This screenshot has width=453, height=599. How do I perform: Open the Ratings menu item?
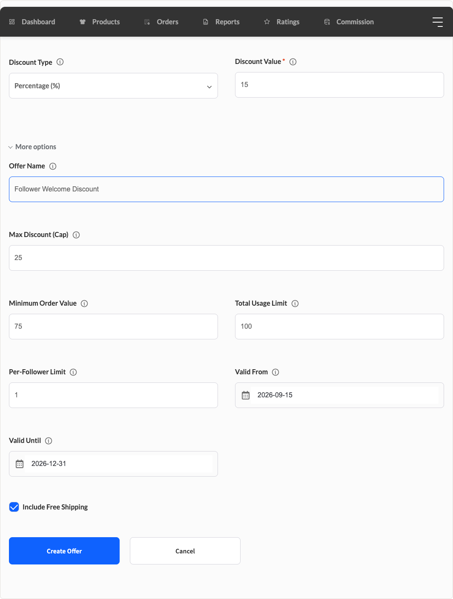[x=282, y=22]
